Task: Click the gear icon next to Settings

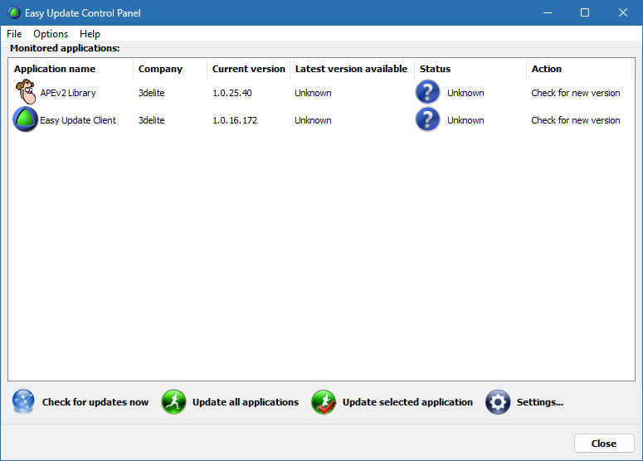Action: [498, 401]
